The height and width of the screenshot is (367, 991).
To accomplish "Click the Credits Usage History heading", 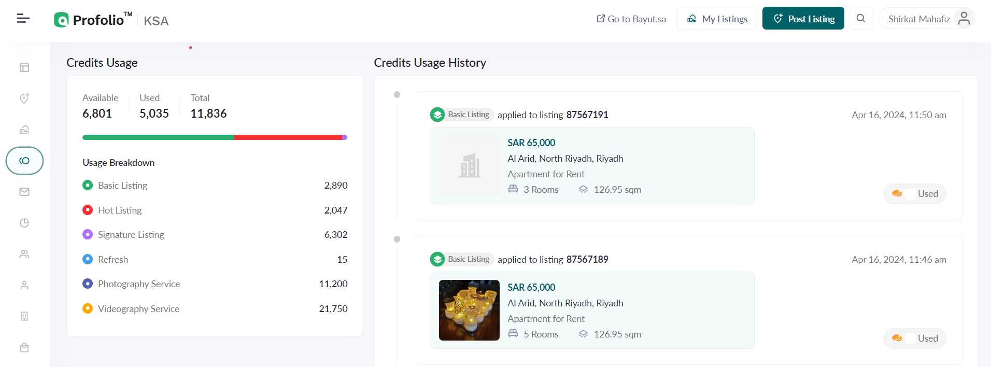I will point(430,63).
